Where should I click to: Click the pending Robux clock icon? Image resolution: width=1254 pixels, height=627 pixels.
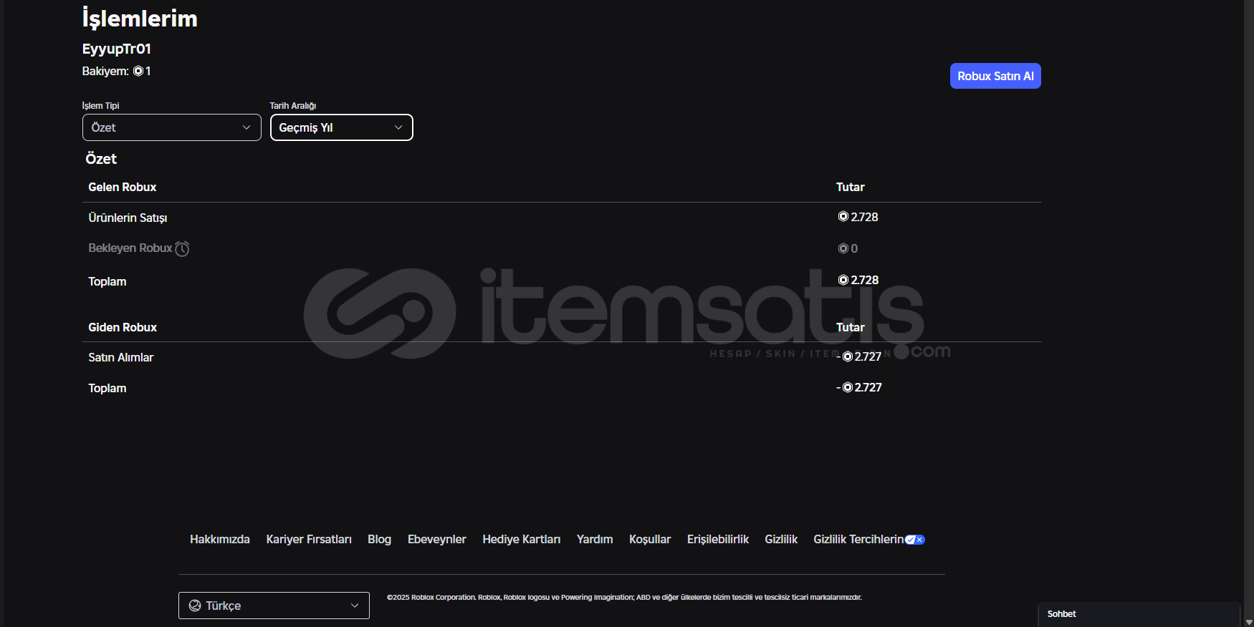(182, 248)
